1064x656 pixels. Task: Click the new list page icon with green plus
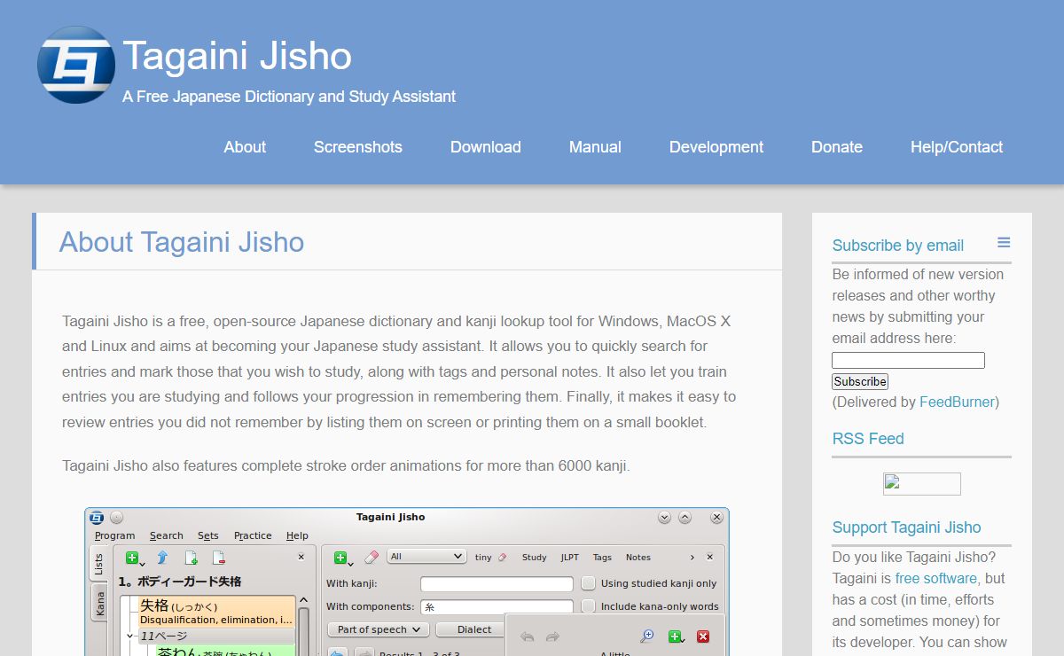coord(191,558)
